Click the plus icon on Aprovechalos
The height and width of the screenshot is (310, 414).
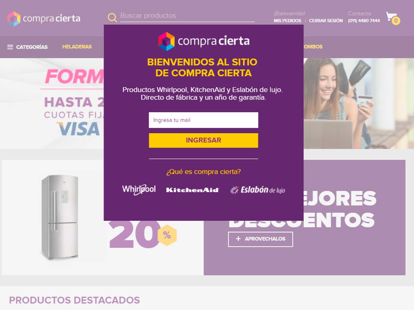[x=238, y=238]
